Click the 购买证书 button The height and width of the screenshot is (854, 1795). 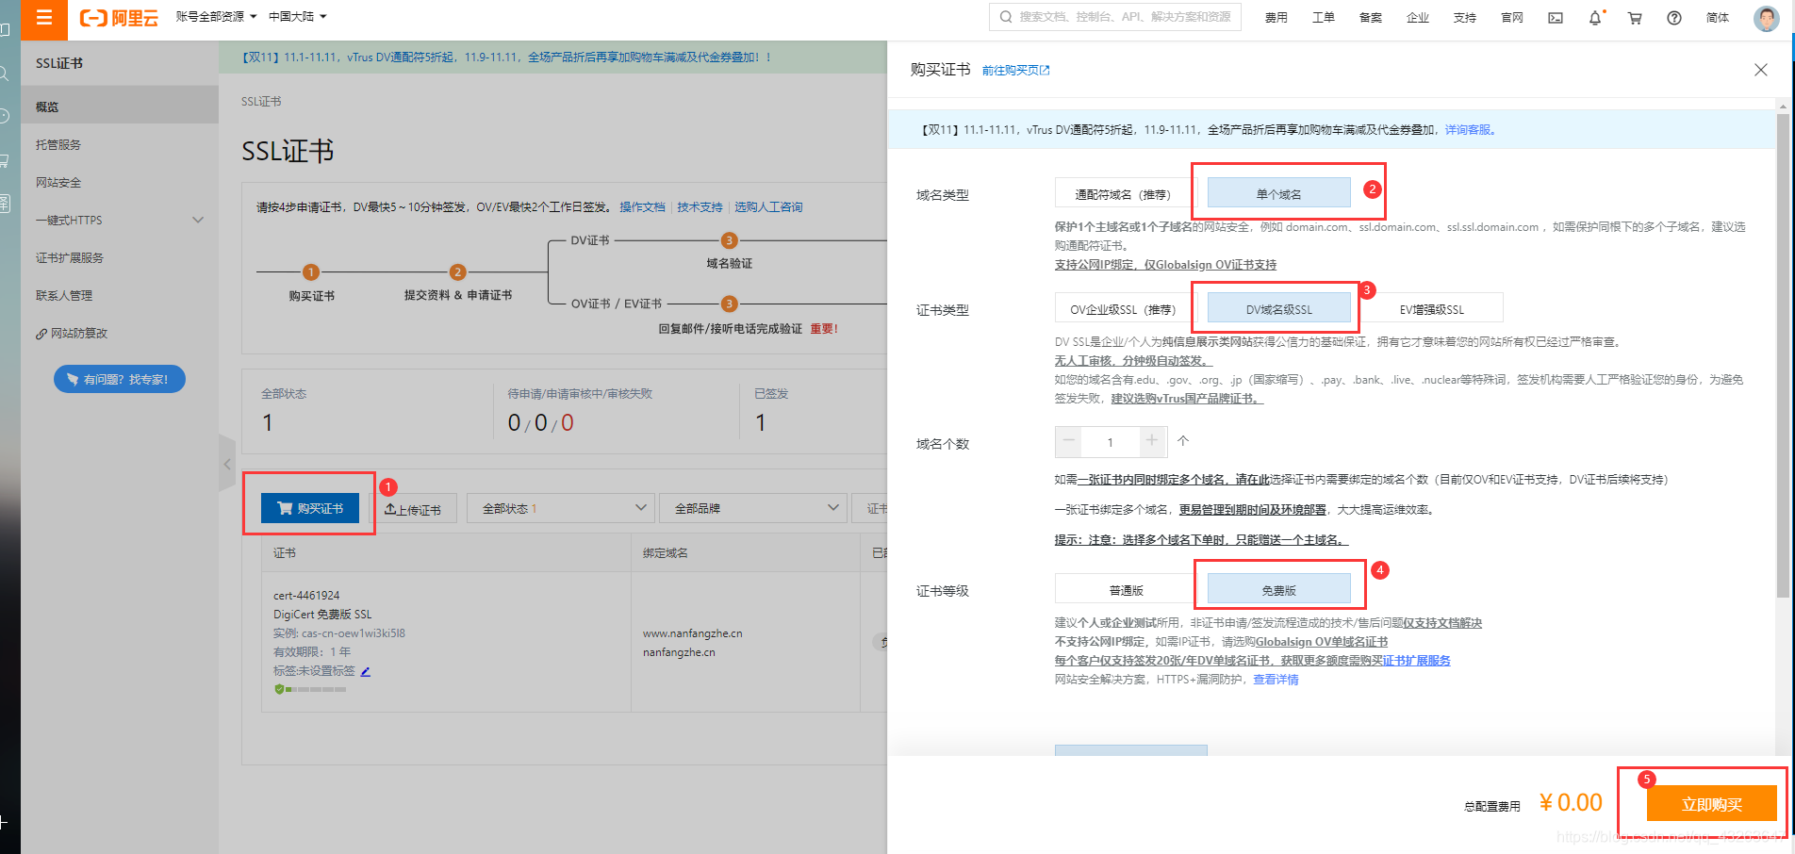pos(310,508)
